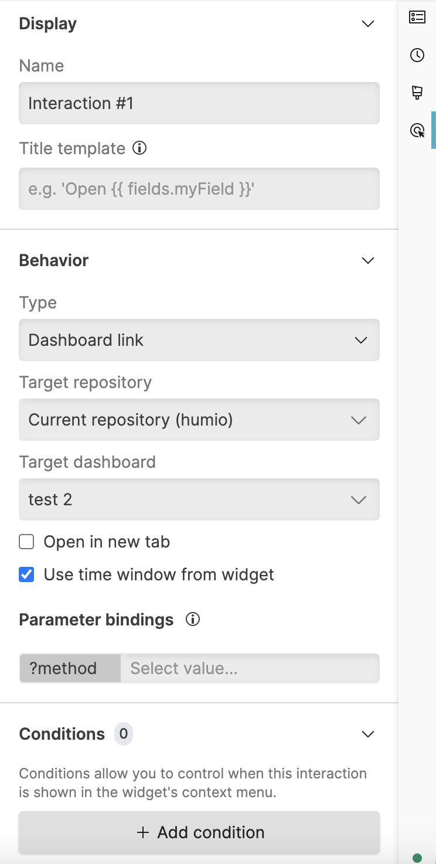Select the interactions panel icon

[x=417, y=131]
